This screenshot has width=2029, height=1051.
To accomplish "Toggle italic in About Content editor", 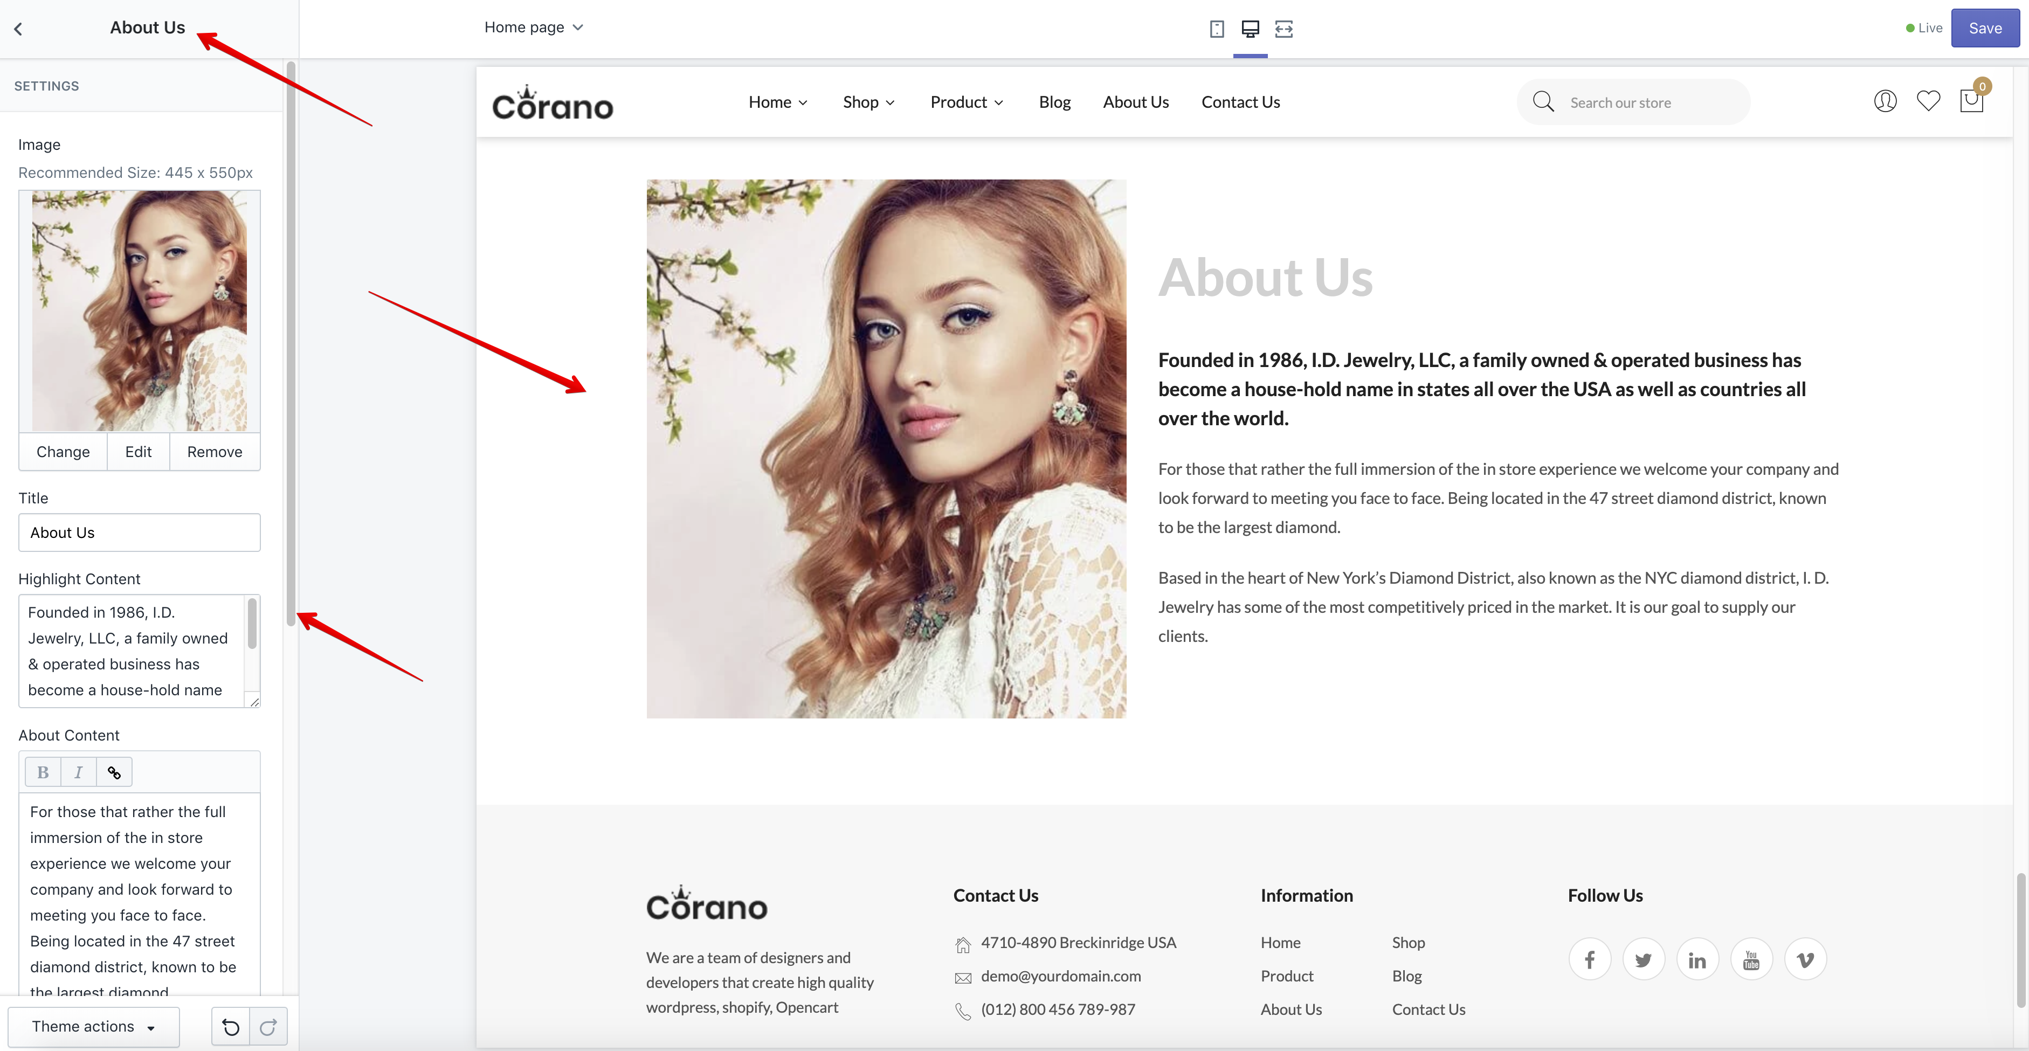I will click(78, 772).
